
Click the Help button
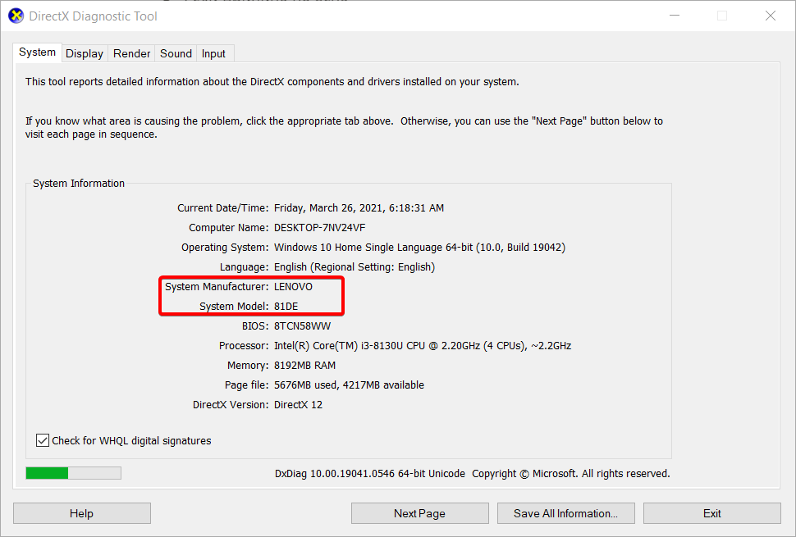(x=82, y=513)
